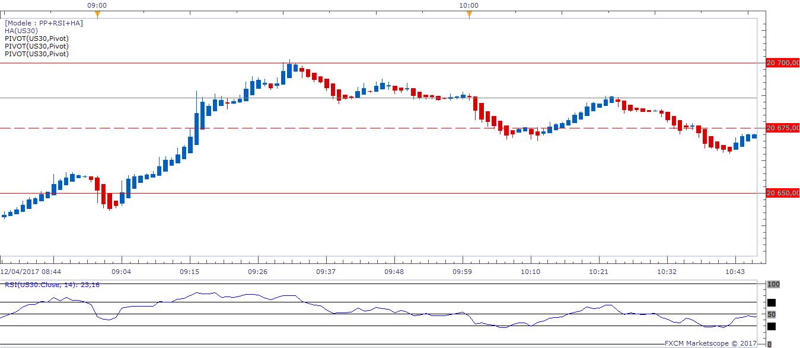Click the 09:48 time axis label
The height and width of the screenshot is (348, 800).
click(394, 272)
